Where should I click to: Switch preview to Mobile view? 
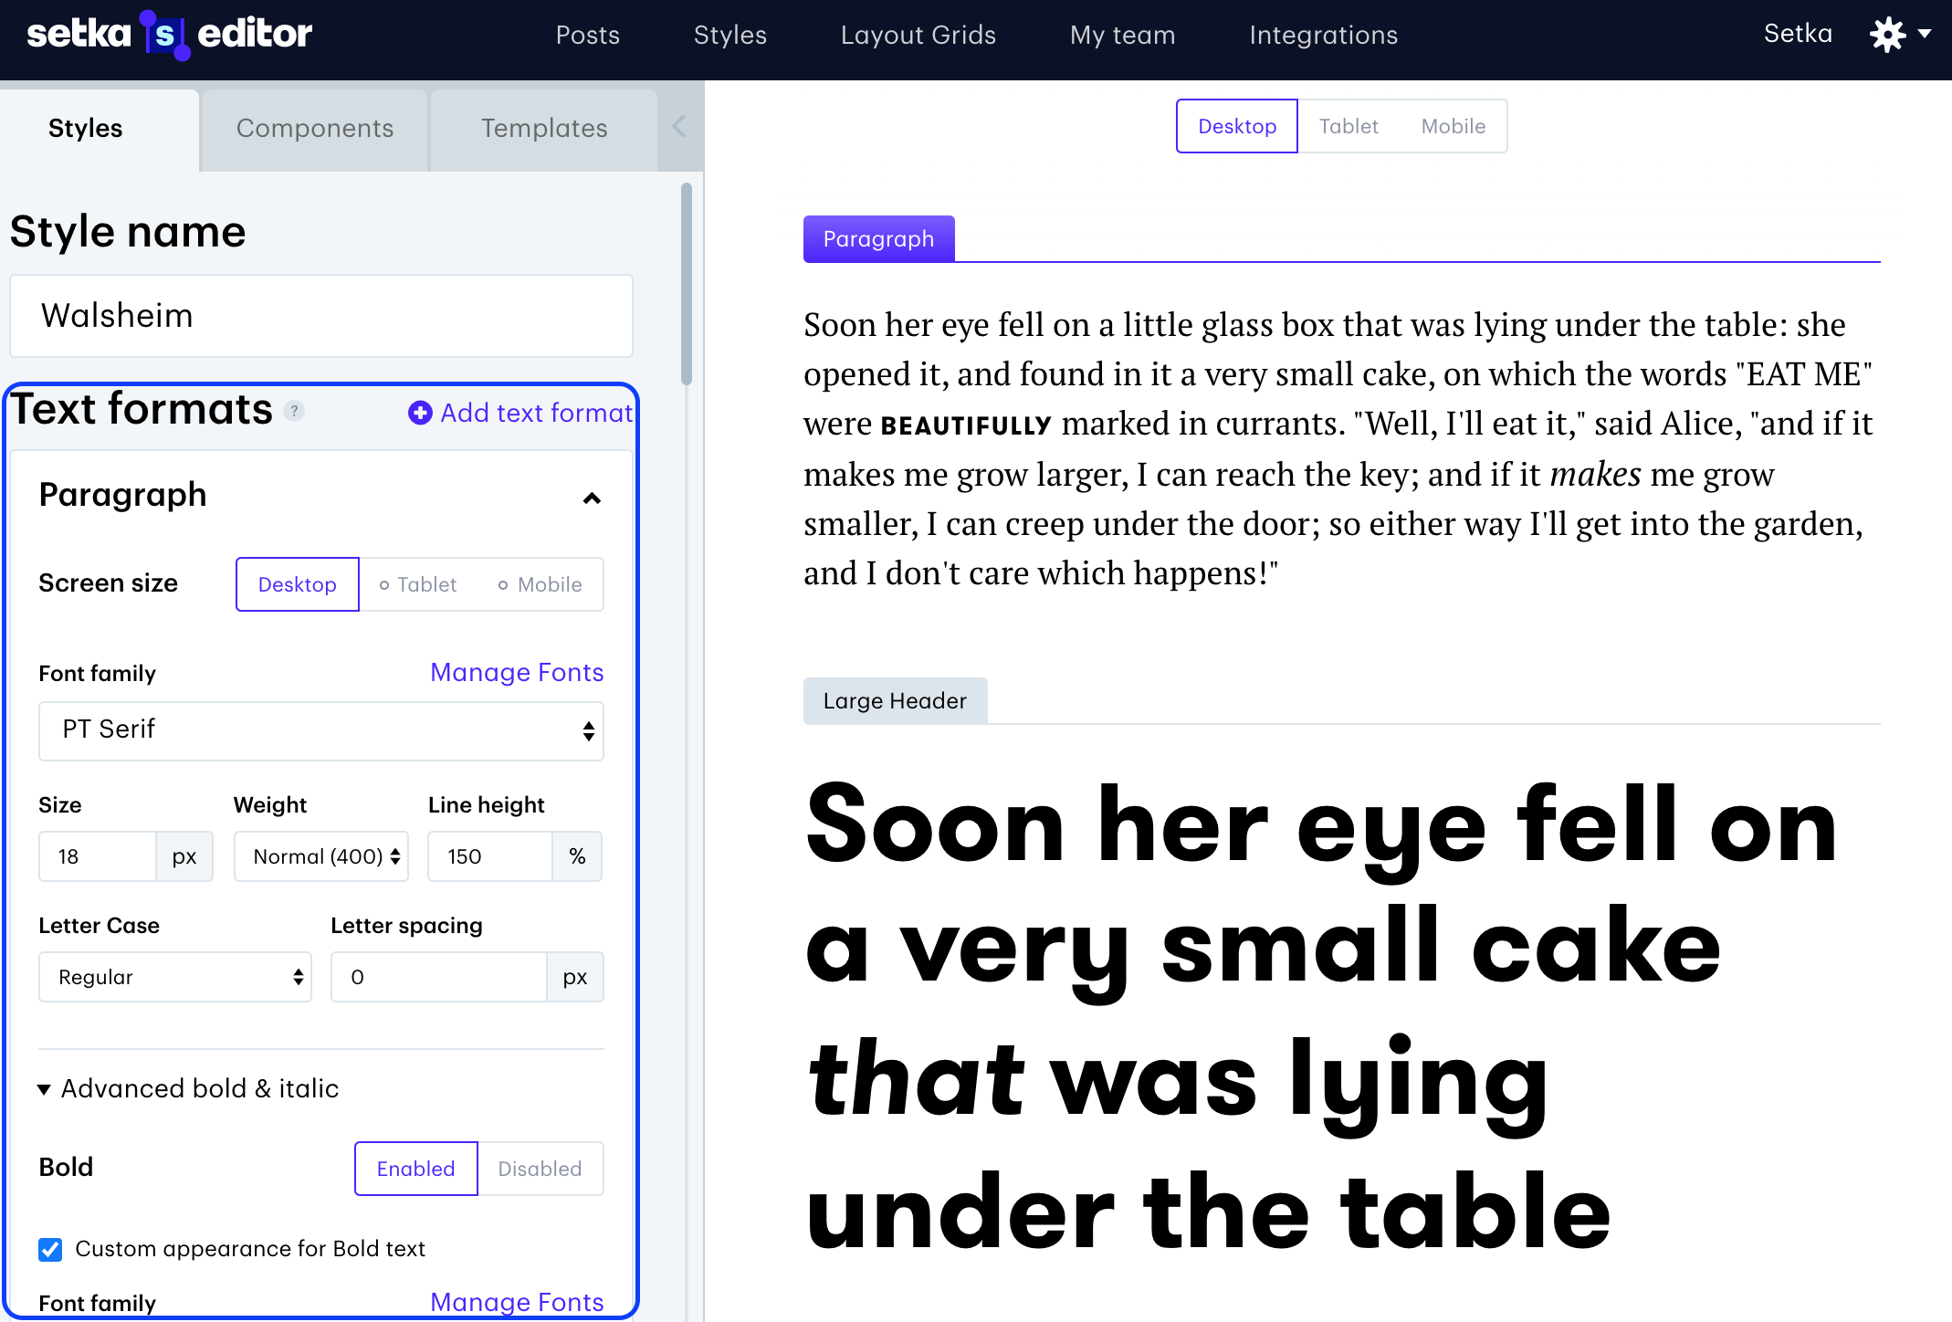[x=1453, y=126]
